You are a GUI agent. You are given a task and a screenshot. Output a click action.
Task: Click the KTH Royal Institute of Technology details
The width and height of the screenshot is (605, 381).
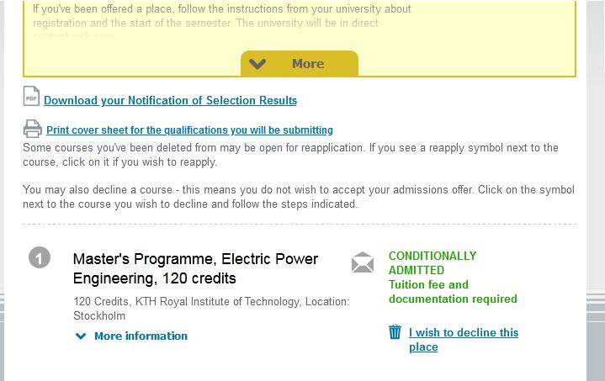pos(211,309)
